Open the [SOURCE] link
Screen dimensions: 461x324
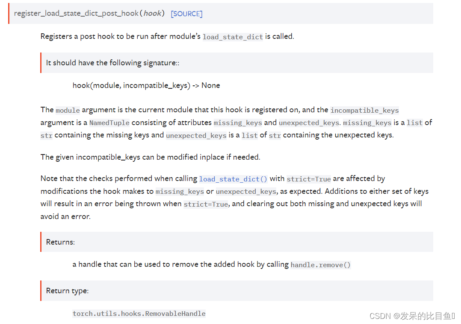187,14
